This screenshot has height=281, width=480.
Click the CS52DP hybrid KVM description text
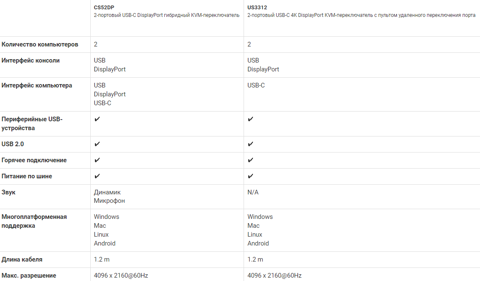(166, 15)
